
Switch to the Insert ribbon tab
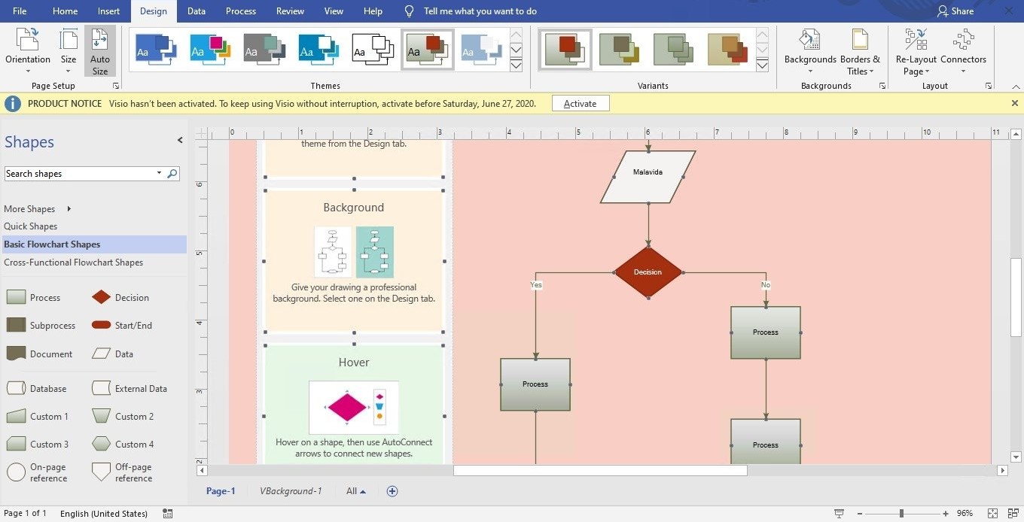[108, 11]
